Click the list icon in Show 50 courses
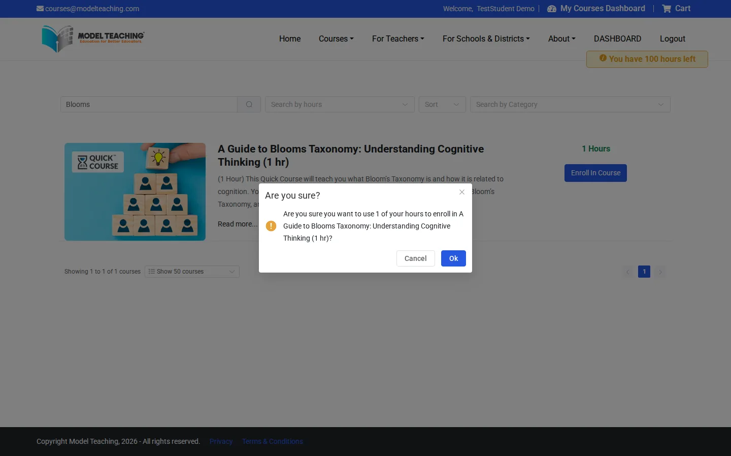Screen dimensions: 731x456 (x=151, y=272)
